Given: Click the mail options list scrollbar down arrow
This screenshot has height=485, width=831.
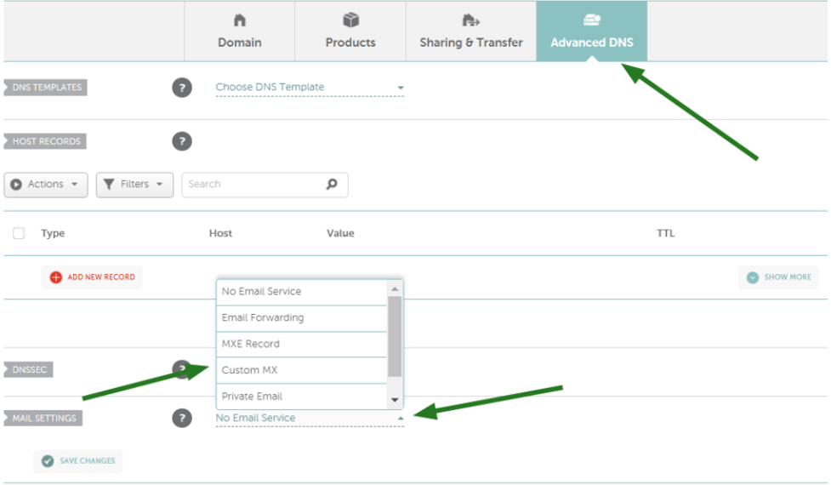Looking at the screenshot, I should click(x=395, y=400).
